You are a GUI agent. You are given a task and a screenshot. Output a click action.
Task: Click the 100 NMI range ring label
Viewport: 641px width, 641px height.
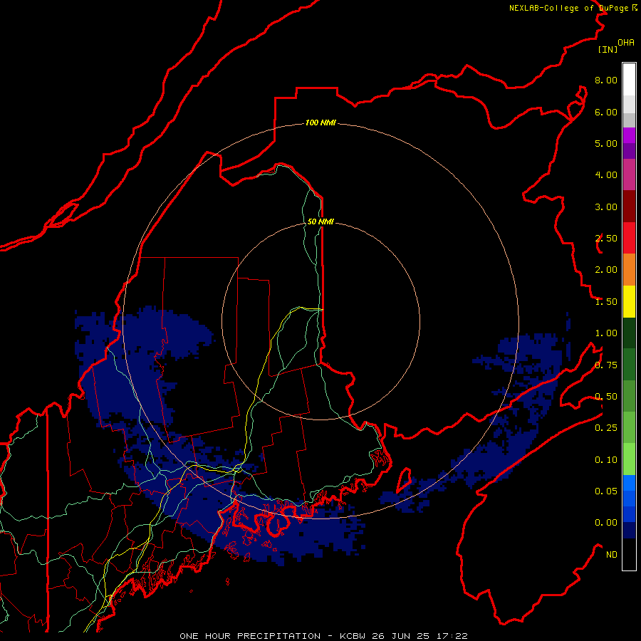(x=320, y=123)
